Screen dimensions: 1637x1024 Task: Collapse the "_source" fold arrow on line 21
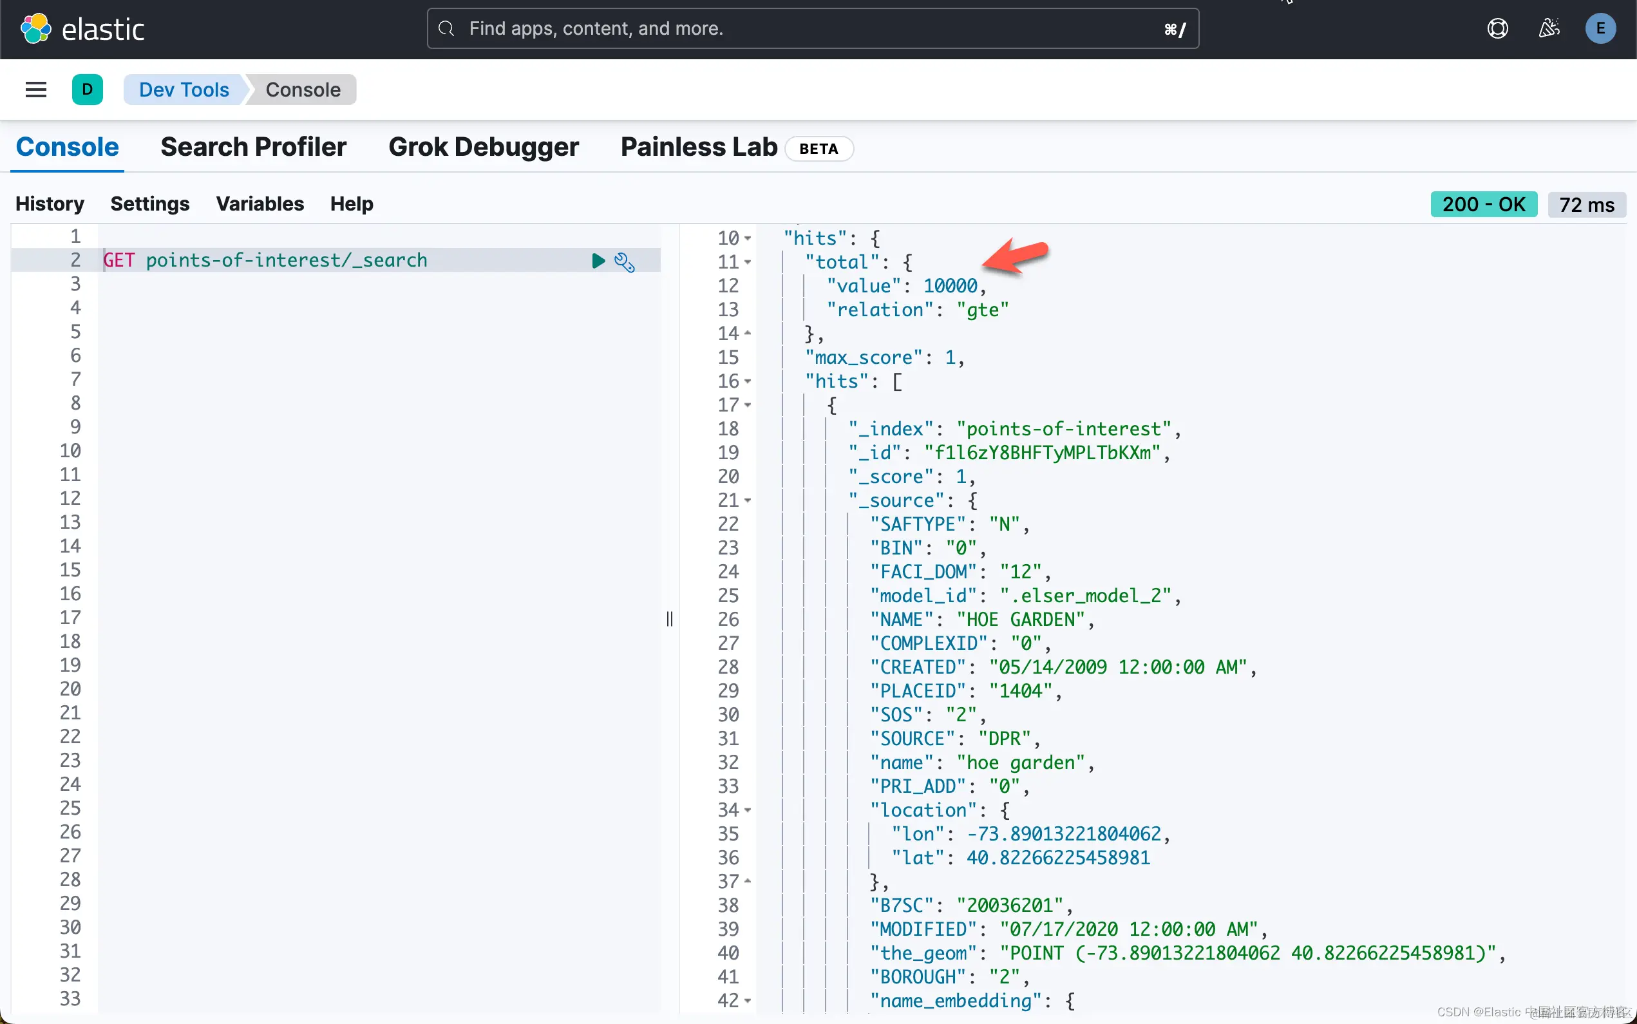[x=748, y=500]
